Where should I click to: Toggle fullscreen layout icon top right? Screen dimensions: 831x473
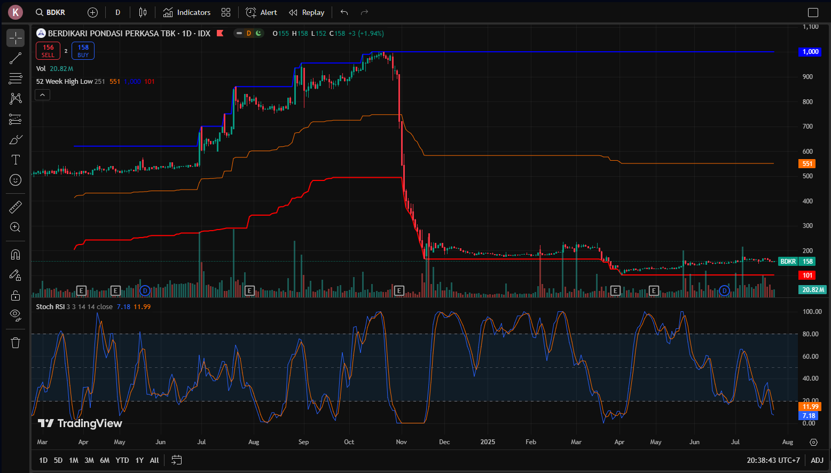(x=813, y=12)
